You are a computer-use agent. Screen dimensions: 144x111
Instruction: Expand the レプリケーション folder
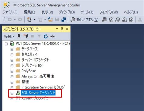(12, 66)
